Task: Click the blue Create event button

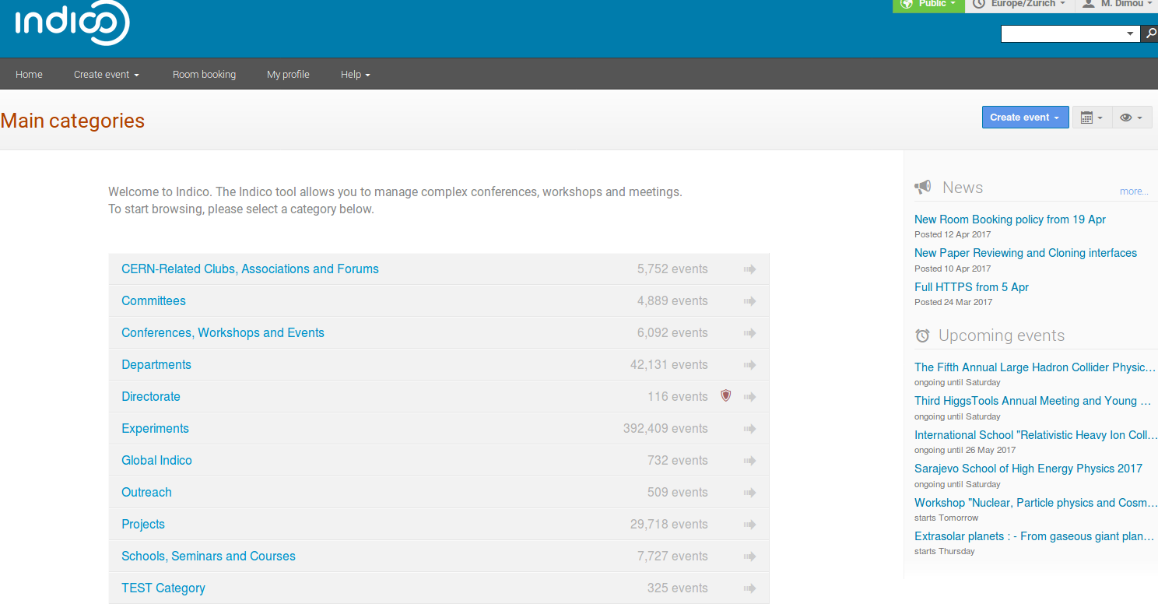Action: (1025, 118)
